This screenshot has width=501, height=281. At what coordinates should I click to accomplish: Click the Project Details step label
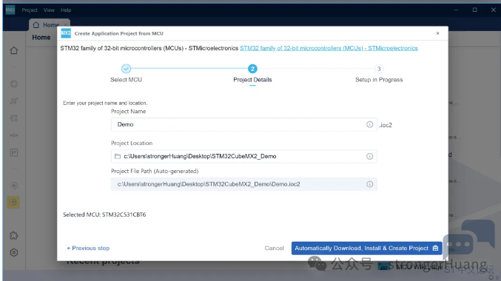(252, 80)
